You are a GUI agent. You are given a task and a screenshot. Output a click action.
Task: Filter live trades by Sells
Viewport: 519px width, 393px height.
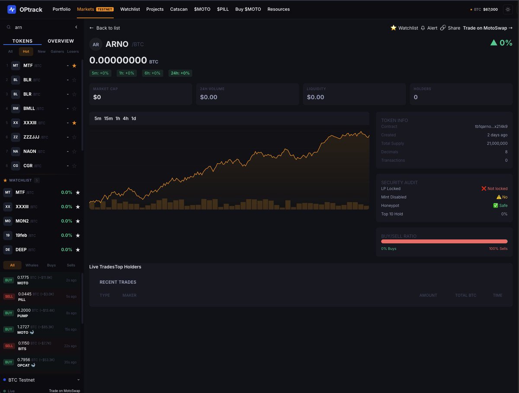[71, 265]
